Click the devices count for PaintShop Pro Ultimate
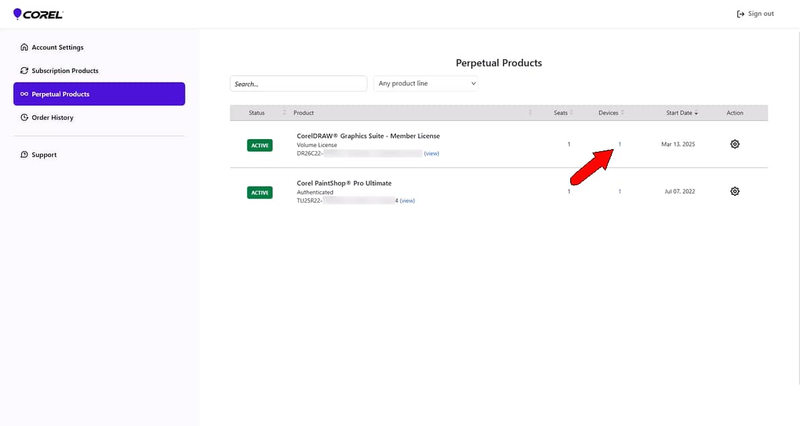800x426 pixels. 620,191
